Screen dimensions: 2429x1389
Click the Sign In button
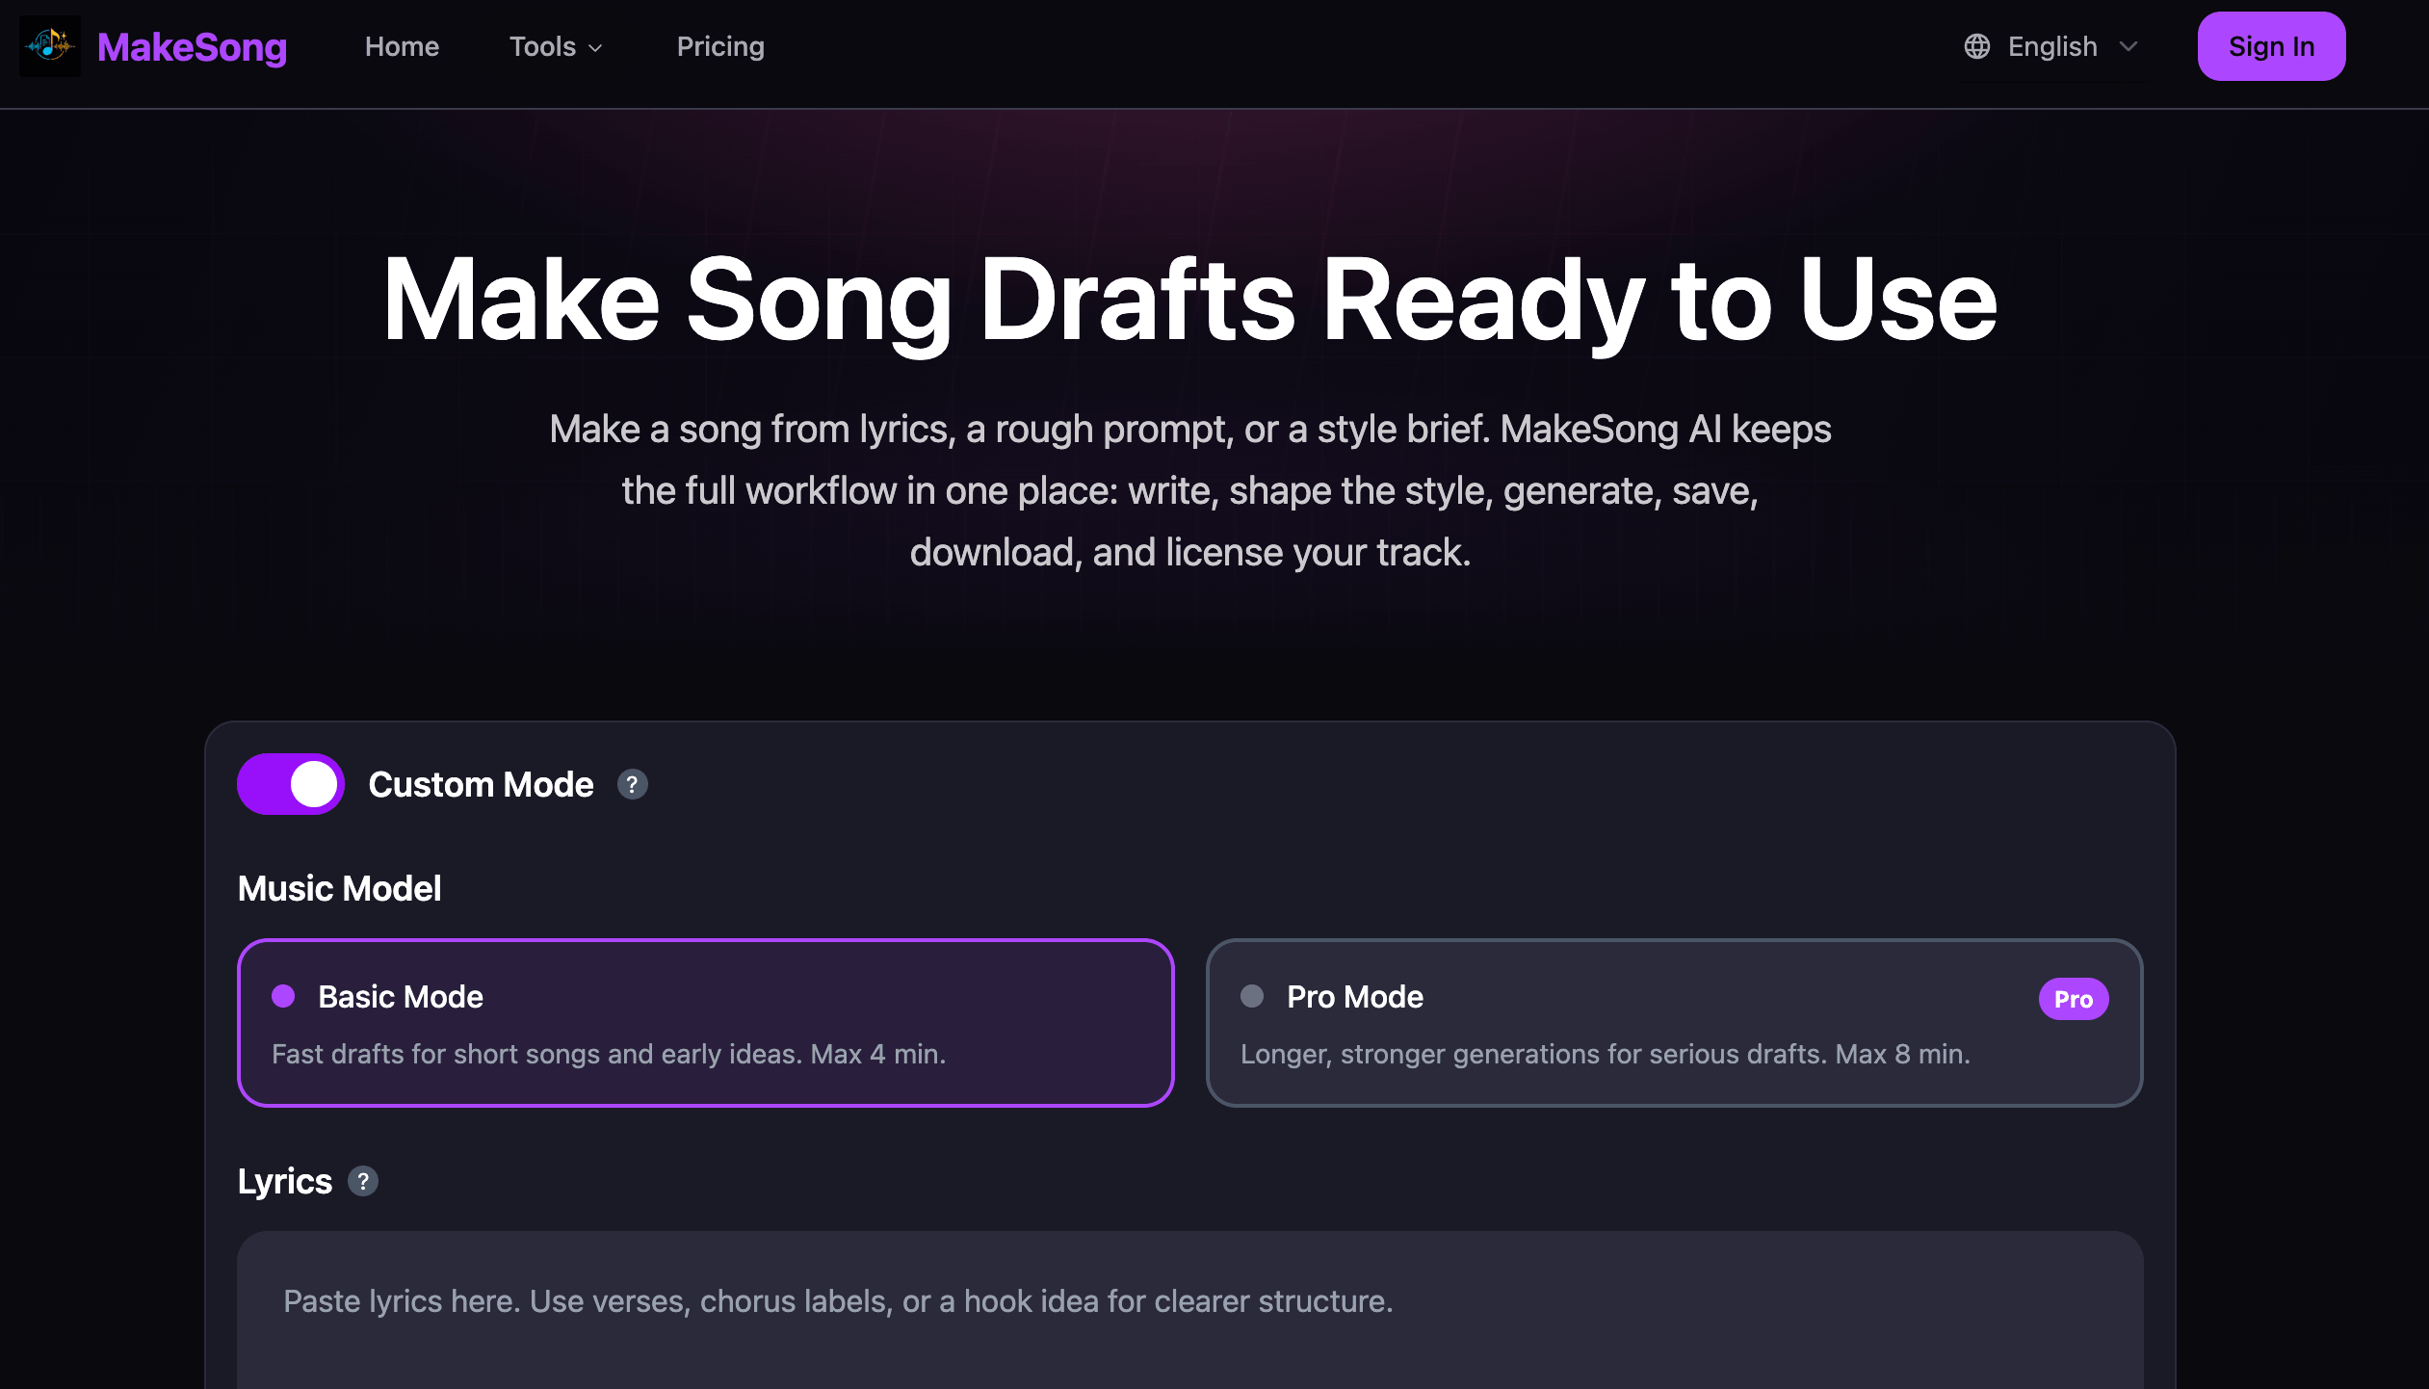point(2271,46)
